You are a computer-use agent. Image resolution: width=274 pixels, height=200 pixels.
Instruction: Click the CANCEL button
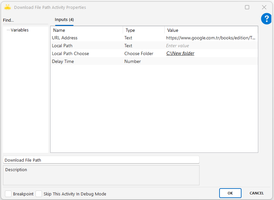pyautogui.click(x=257, y=193)
